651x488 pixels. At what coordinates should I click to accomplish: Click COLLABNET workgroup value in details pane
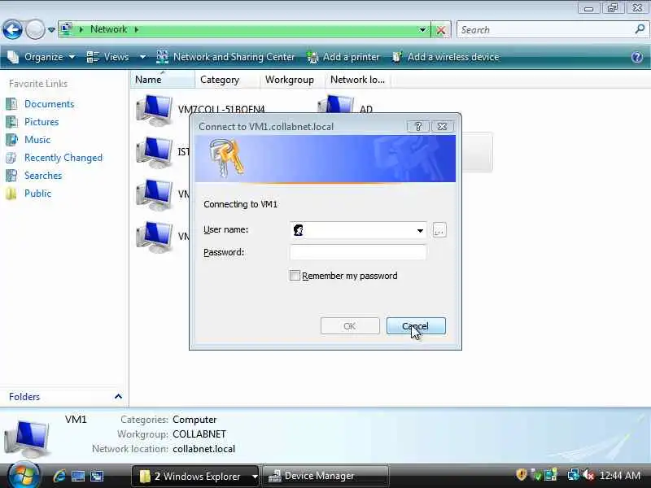(199, 434)
